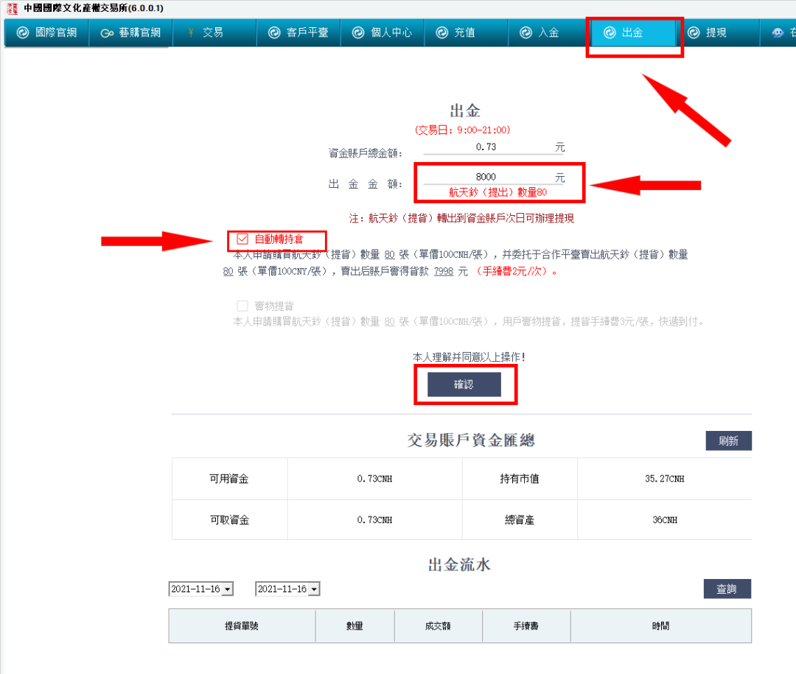796x674 pixels.
Task: Open the 藝購官網 tab
Action: (x=130, y=32)
